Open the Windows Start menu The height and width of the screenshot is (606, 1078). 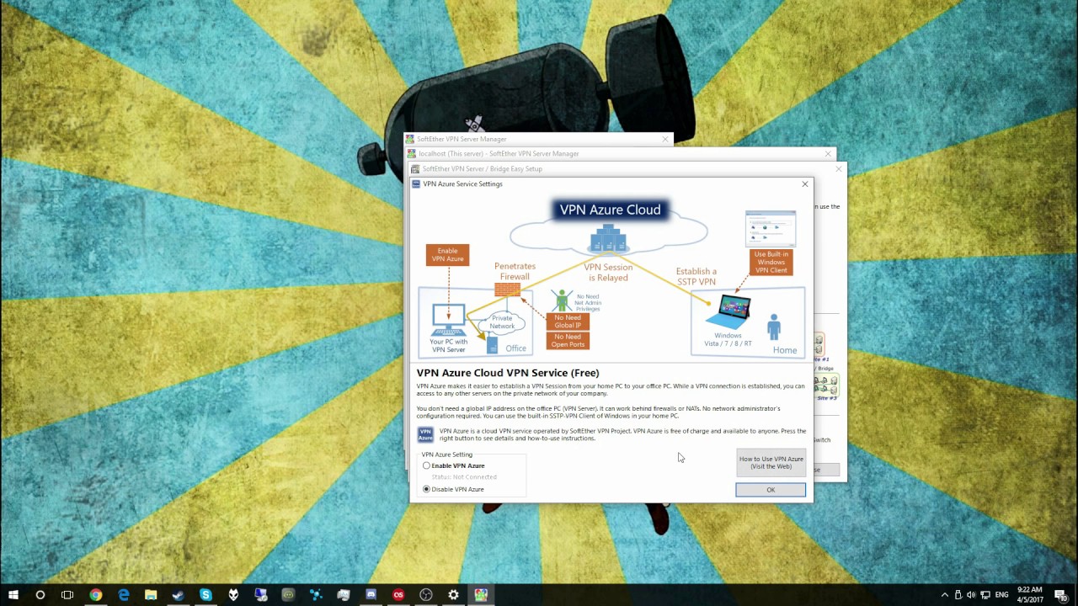tap(13, 595)
